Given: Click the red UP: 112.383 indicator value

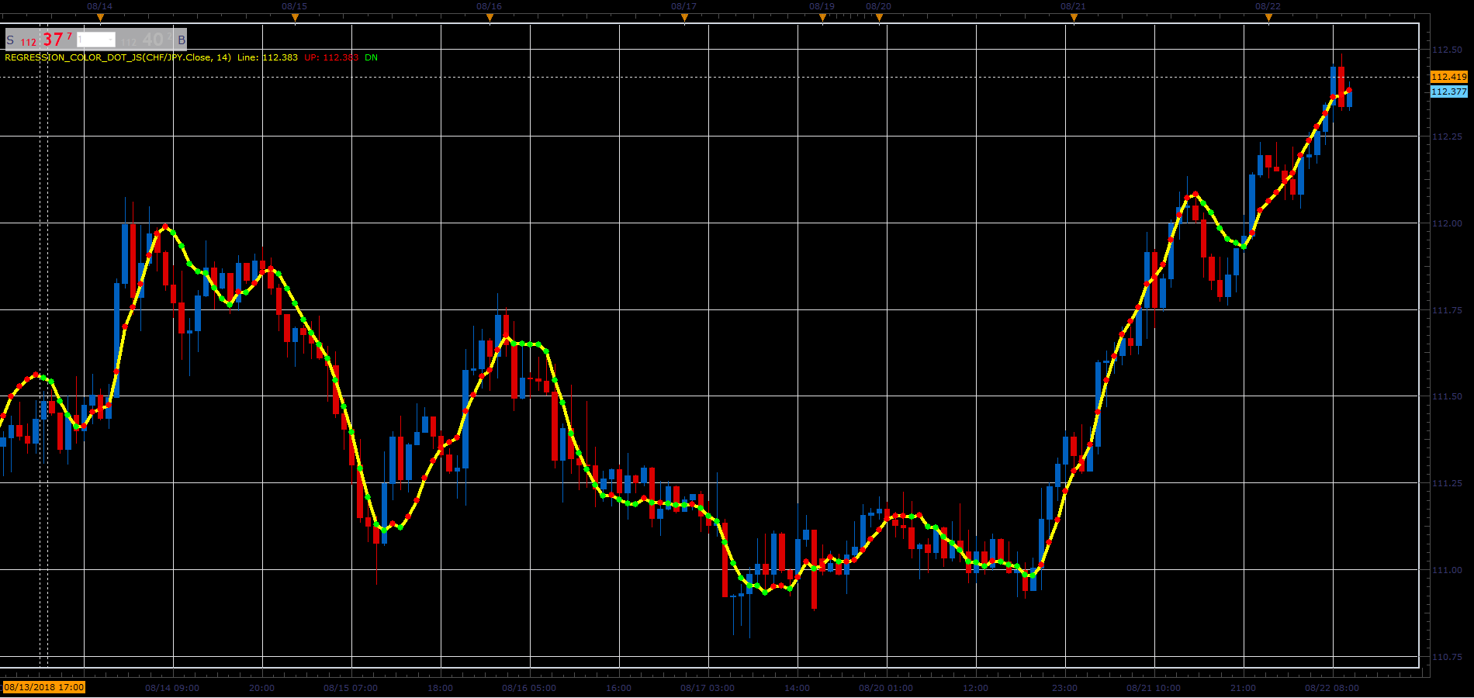Looking at the screenshot, I should click(x=331, y=57).
